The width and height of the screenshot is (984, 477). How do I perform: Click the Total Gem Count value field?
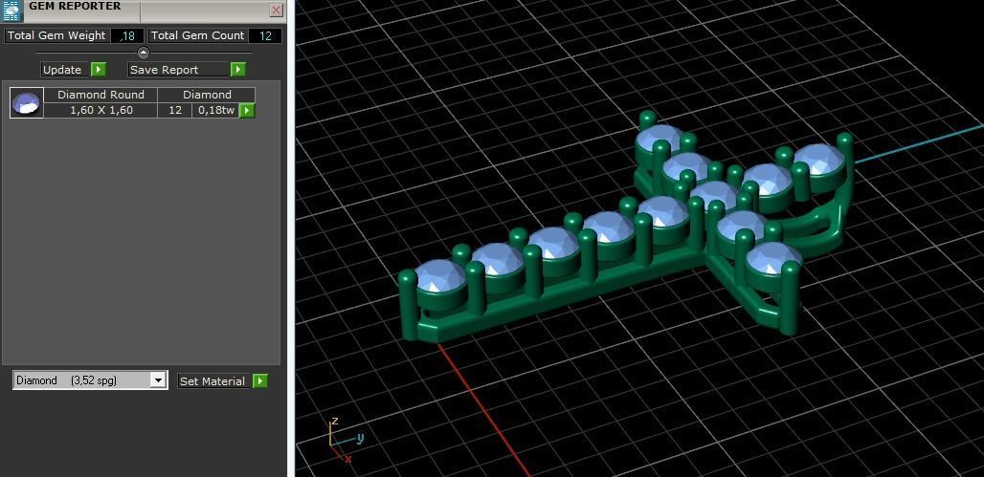[265, 35]
